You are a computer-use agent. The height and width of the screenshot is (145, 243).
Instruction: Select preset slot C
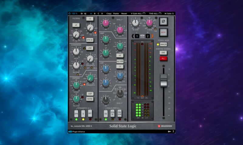(x=98, y=14)
